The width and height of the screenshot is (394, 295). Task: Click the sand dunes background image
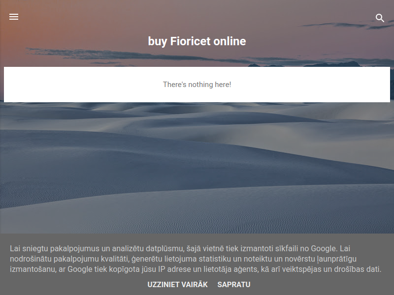[x=197, y=168]
